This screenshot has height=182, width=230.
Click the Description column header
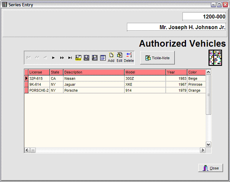coord(94,72)
